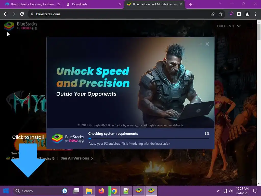Click the "Checking system requirements" status text

point(113,133)
